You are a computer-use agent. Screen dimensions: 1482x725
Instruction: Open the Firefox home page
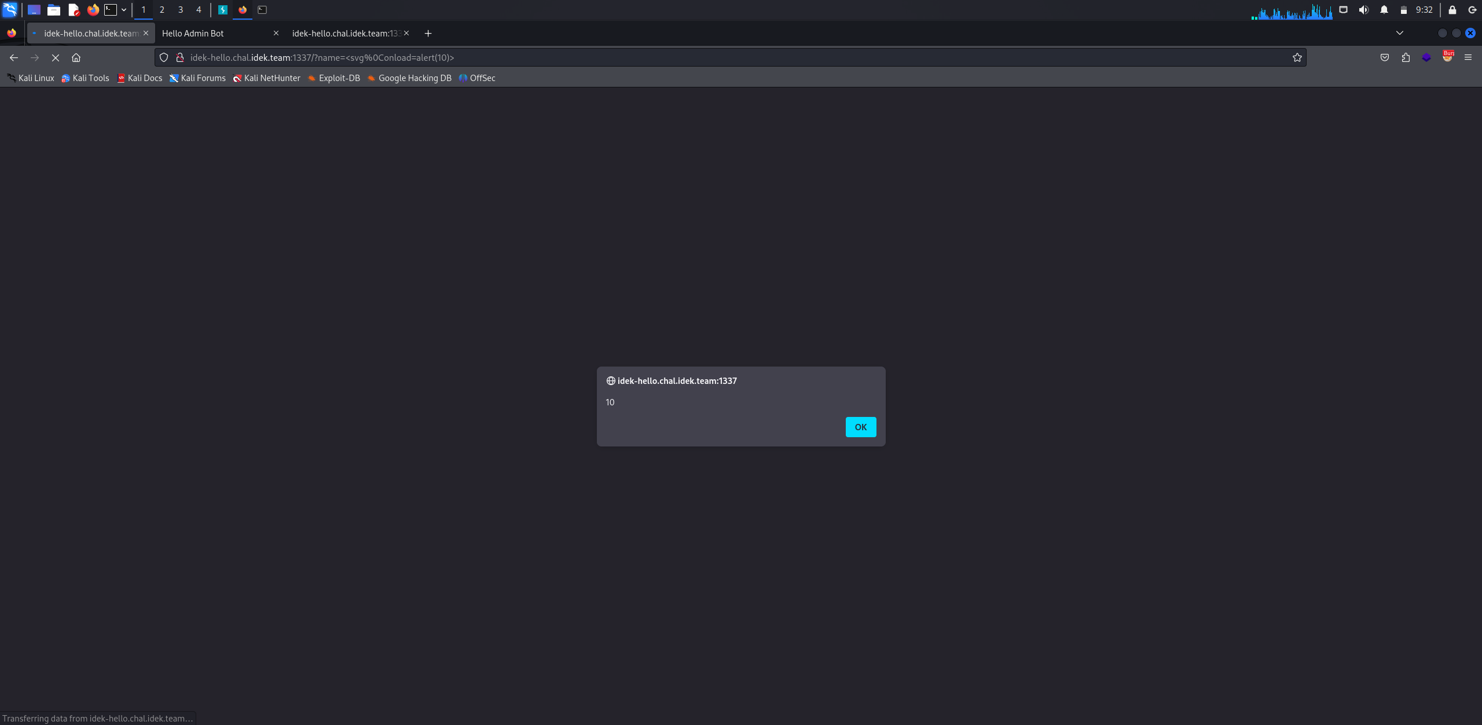coord(76,57)
